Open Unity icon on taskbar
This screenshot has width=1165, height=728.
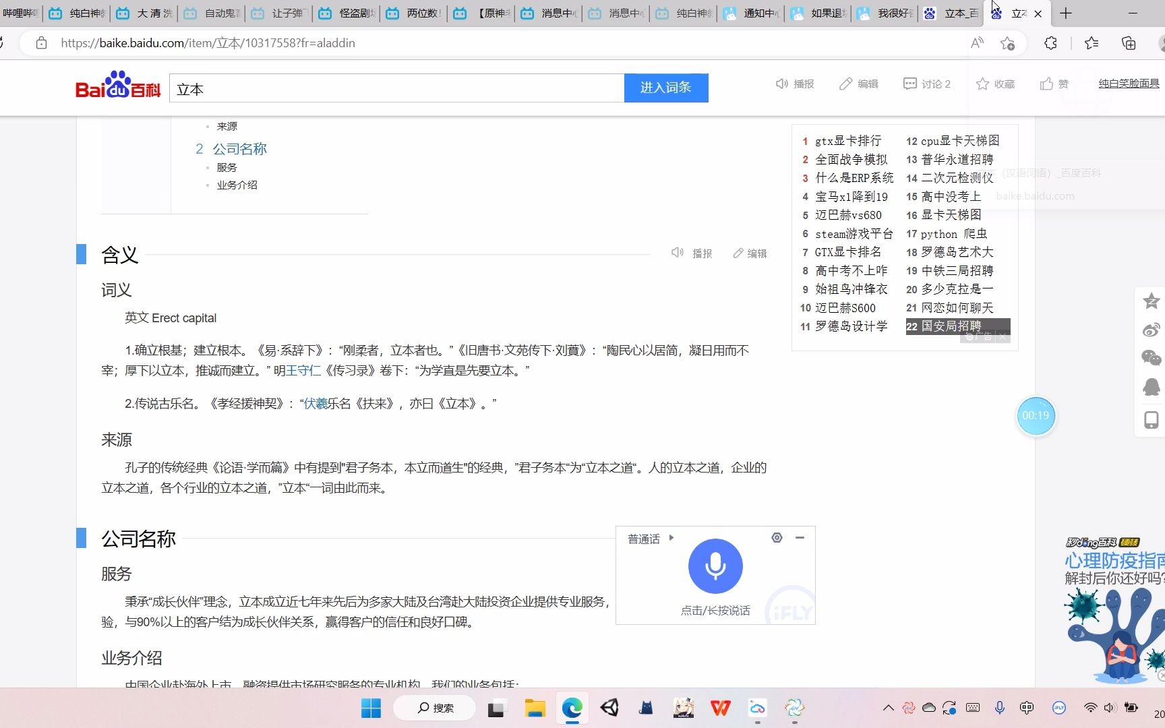pyautogui.click(x=609, y=708)
